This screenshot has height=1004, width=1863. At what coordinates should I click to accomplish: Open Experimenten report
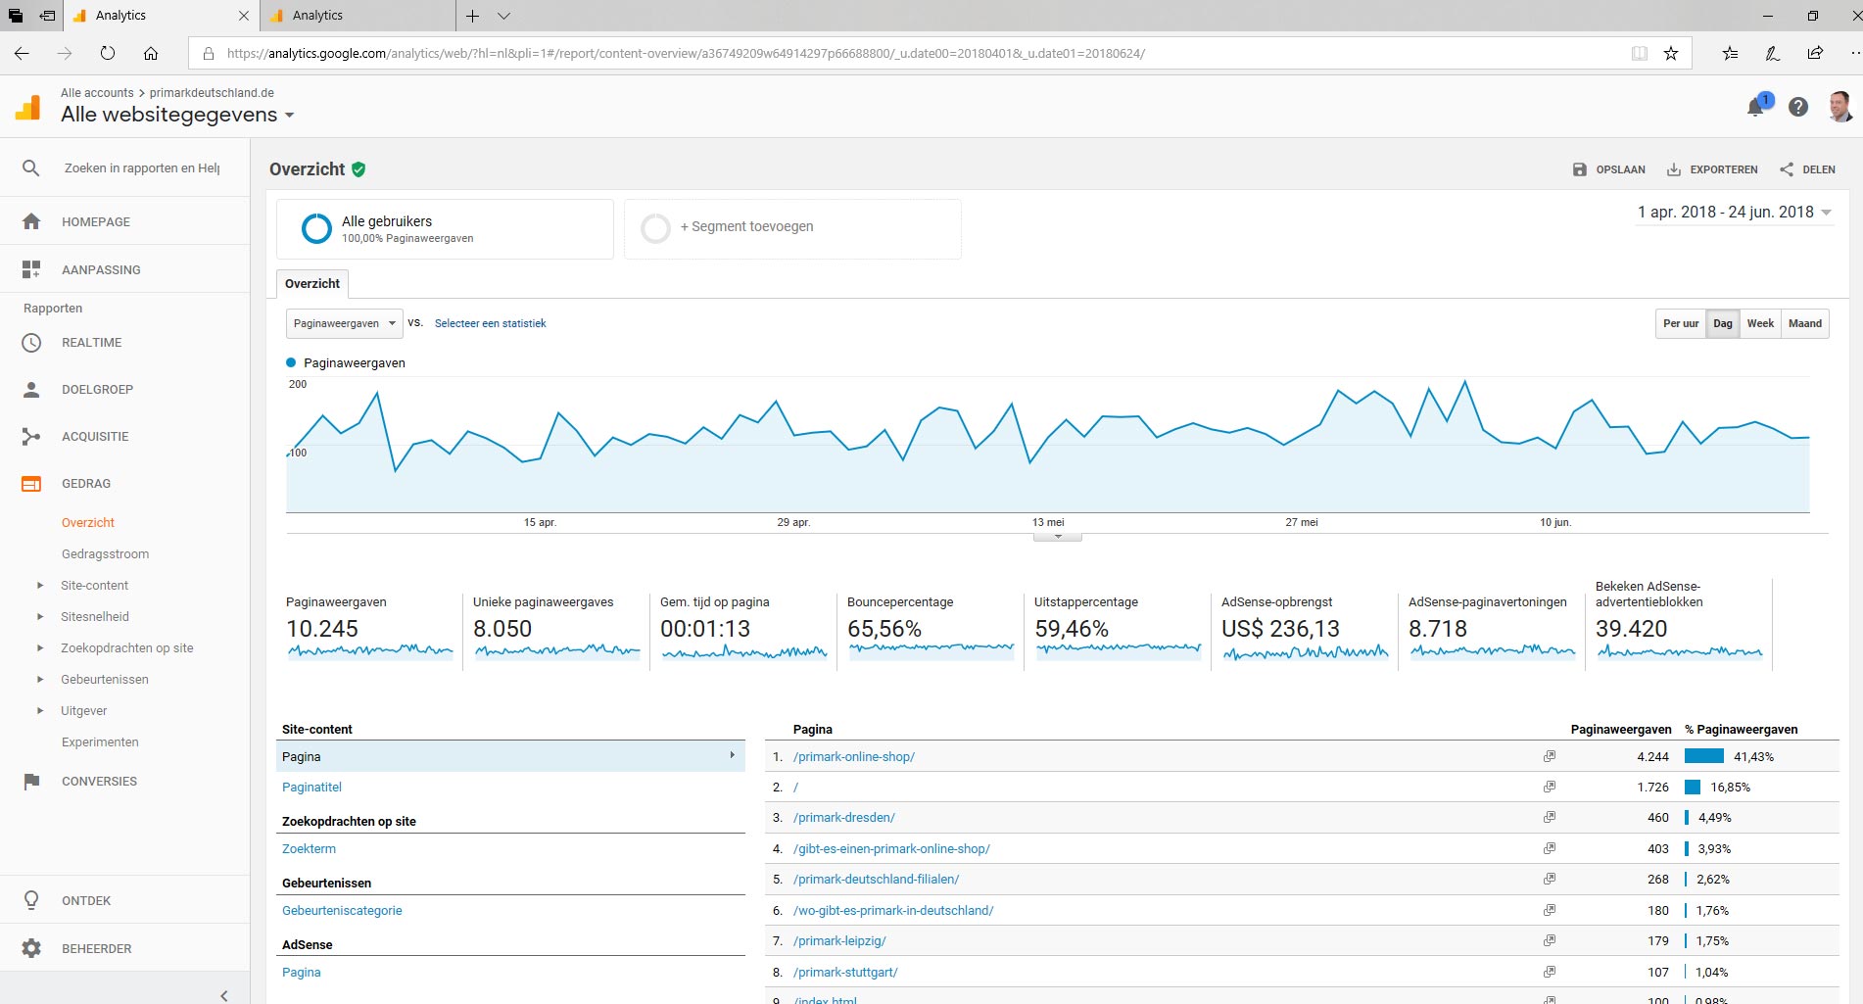click(x=100, y=742)
